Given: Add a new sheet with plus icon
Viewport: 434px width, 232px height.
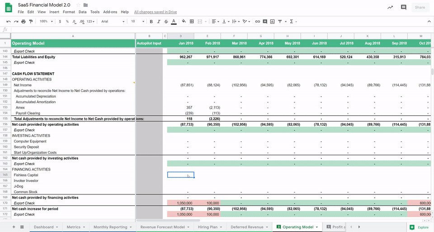Looking at the screenshot, I should tap(14, 227).
